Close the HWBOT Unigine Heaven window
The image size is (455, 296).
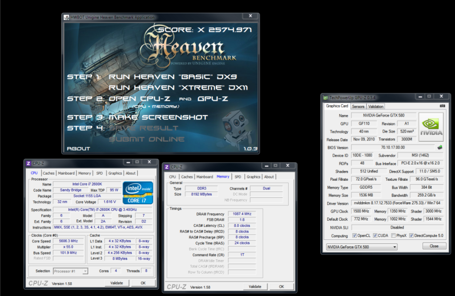click(x=250, y=16)
